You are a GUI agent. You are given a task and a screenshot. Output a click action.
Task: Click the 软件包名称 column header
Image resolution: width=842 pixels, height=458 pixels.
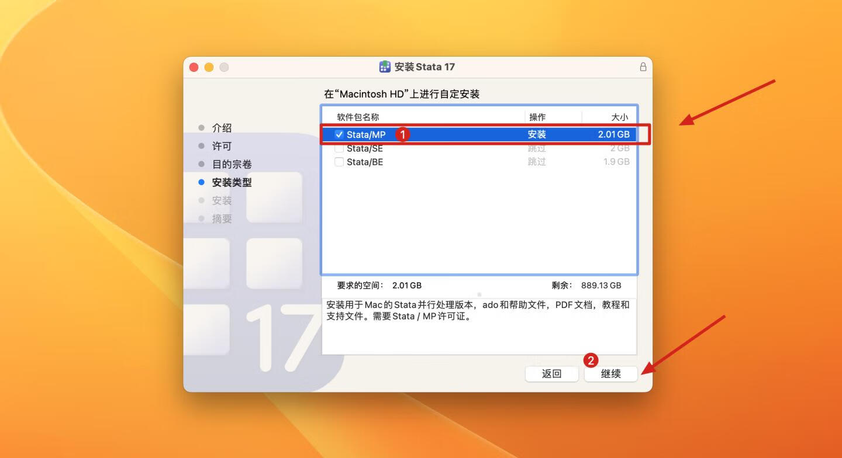(x=358, y=117)
